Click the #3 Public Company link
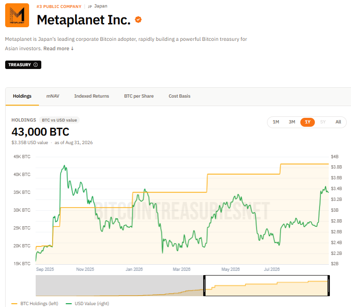351x307 pixels. [59, 7]
